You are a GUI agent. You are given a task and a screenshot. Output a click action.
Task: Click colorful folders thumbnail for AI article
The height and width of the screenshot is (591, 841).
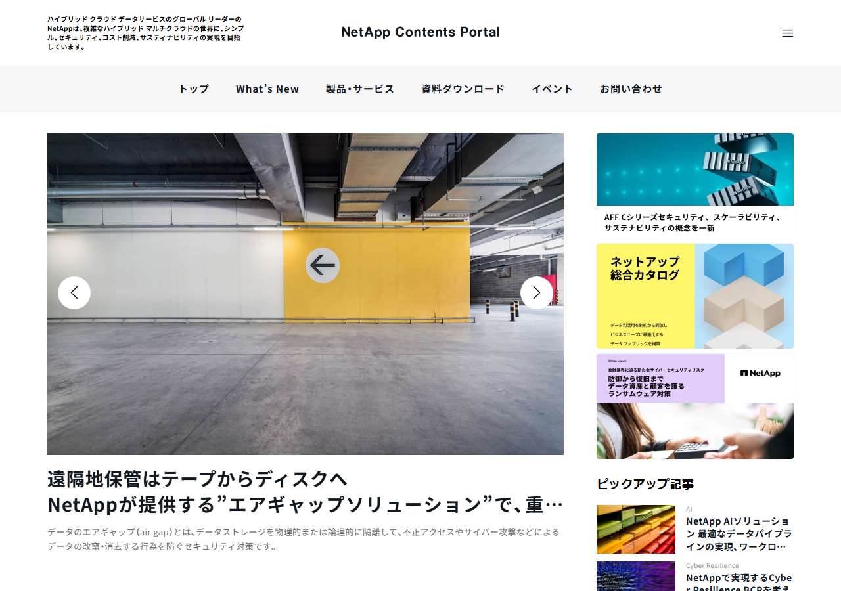pyautogui.click(x=636, y=529)
